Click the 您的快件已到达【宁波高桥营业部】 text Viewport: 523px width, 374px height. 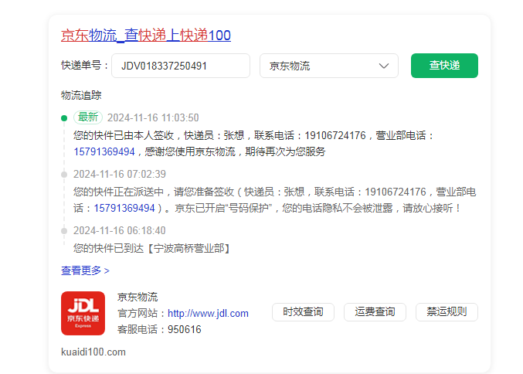point(152,248)
